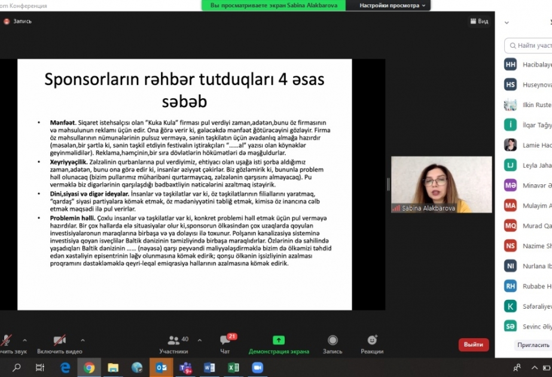Open Task View in the taskbar
The width and height of the screenshot is (552, 377).
[40, 368]
